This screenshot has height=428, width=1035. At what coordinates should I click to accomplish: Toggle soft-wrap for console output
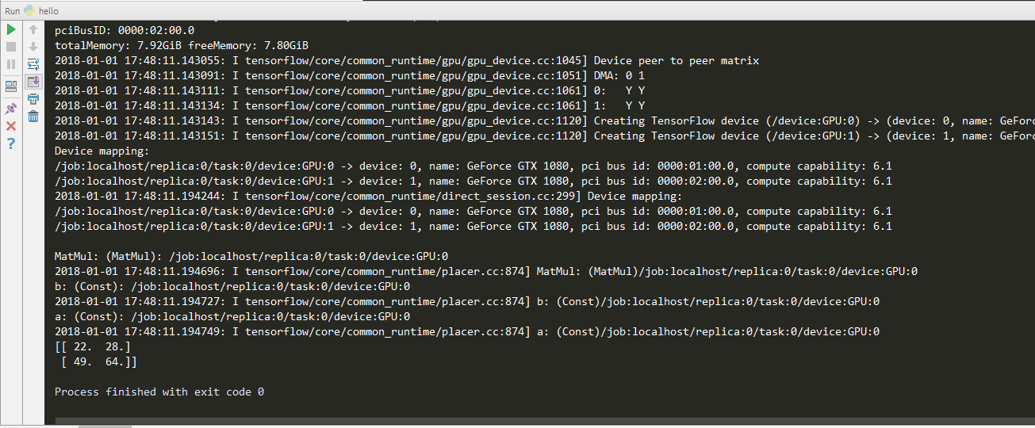(33, 64)
